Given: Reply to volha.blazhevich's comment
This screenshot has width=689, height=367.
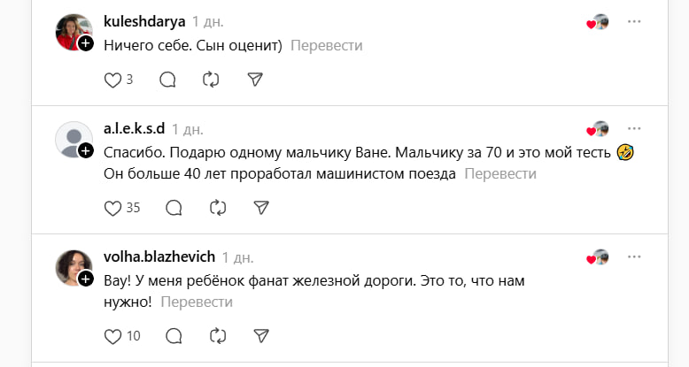Looking at the screenshot, I should click(x=174, y=336).
